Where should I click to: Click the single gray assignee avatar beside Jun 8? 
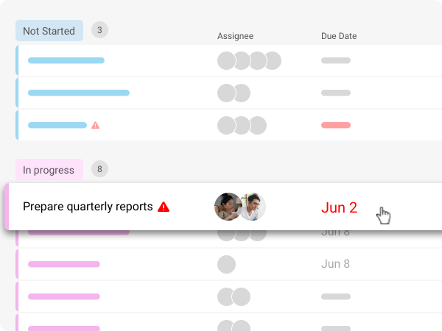pos(226,264)
